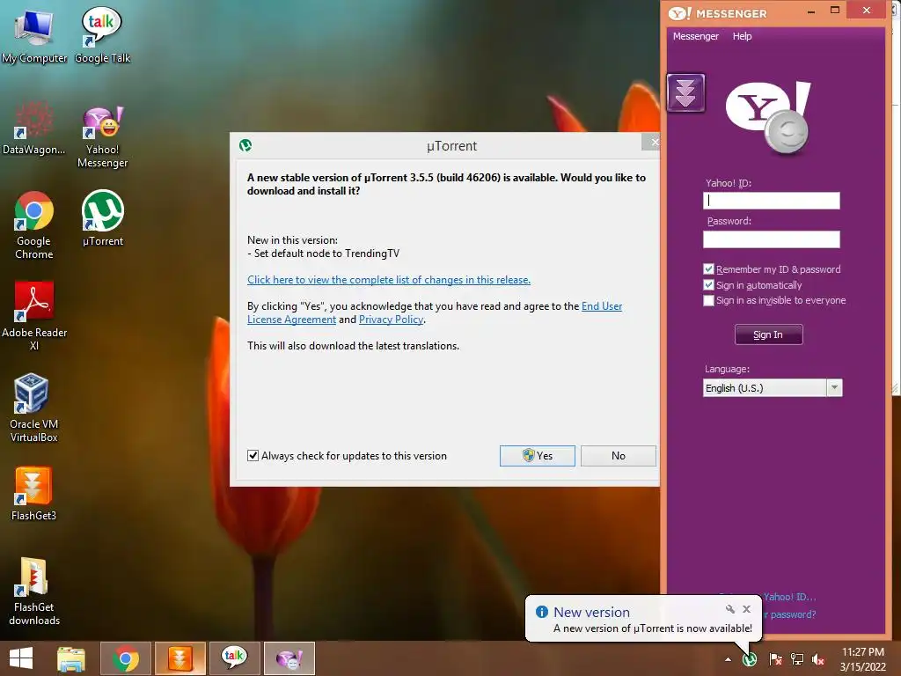The width and height of the screenshot is (901, 676).
Task: Select the FlashGet downloads folder icon
Action: pyautogui.click(x=34, y=592)
